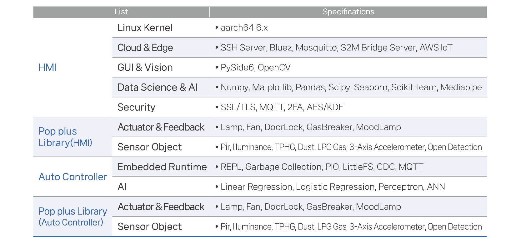Click the SSL/TLS, MQTT specification text
This screenshot has width=521, height=242.
tap(282, 107)
